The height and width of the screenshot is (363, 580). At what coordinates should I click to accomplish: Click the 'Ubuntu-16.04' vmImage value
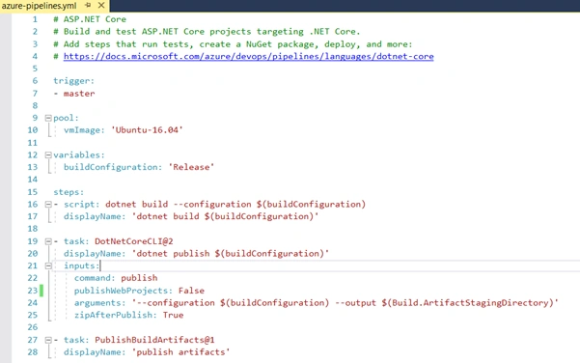click(147, 130)
